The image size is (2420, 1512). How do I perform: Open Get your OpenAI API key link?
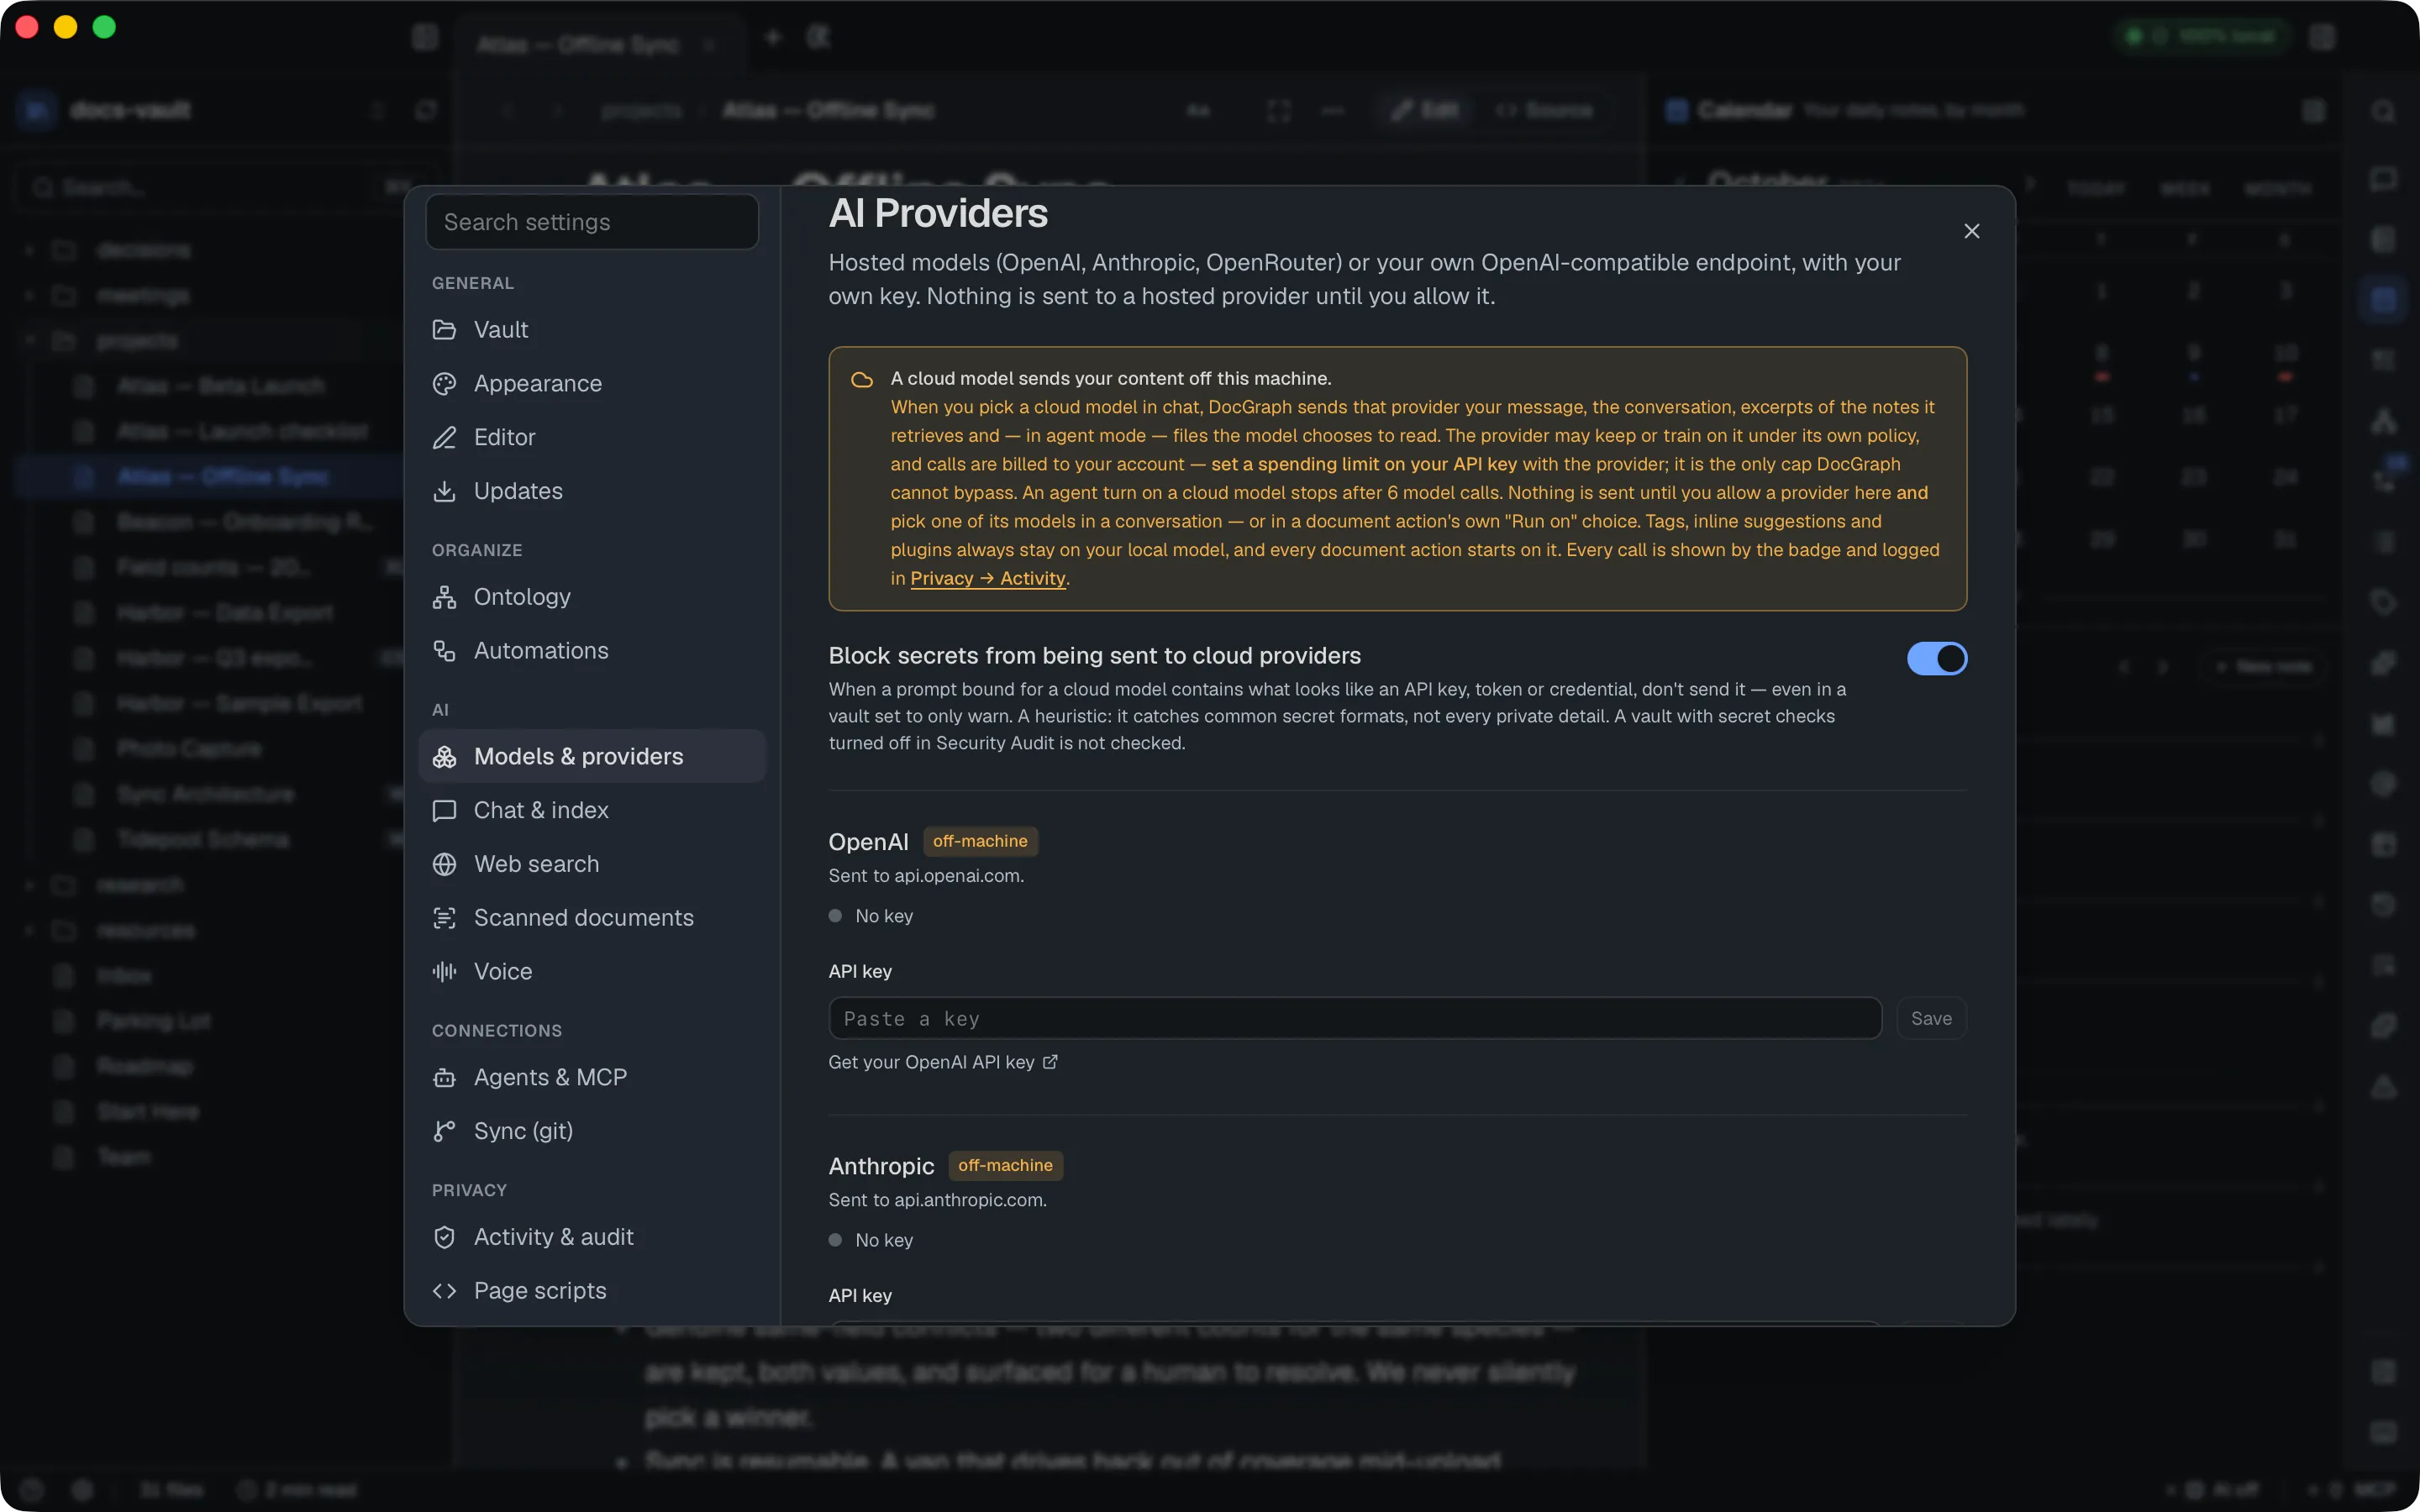point(943,1062)
